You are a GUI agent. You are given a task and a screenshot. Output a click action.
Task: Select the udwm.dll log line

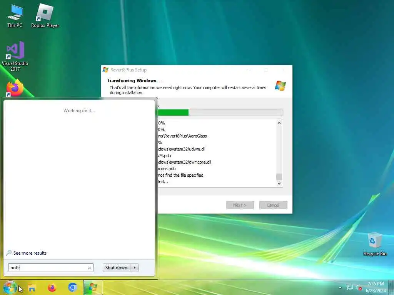182,149
